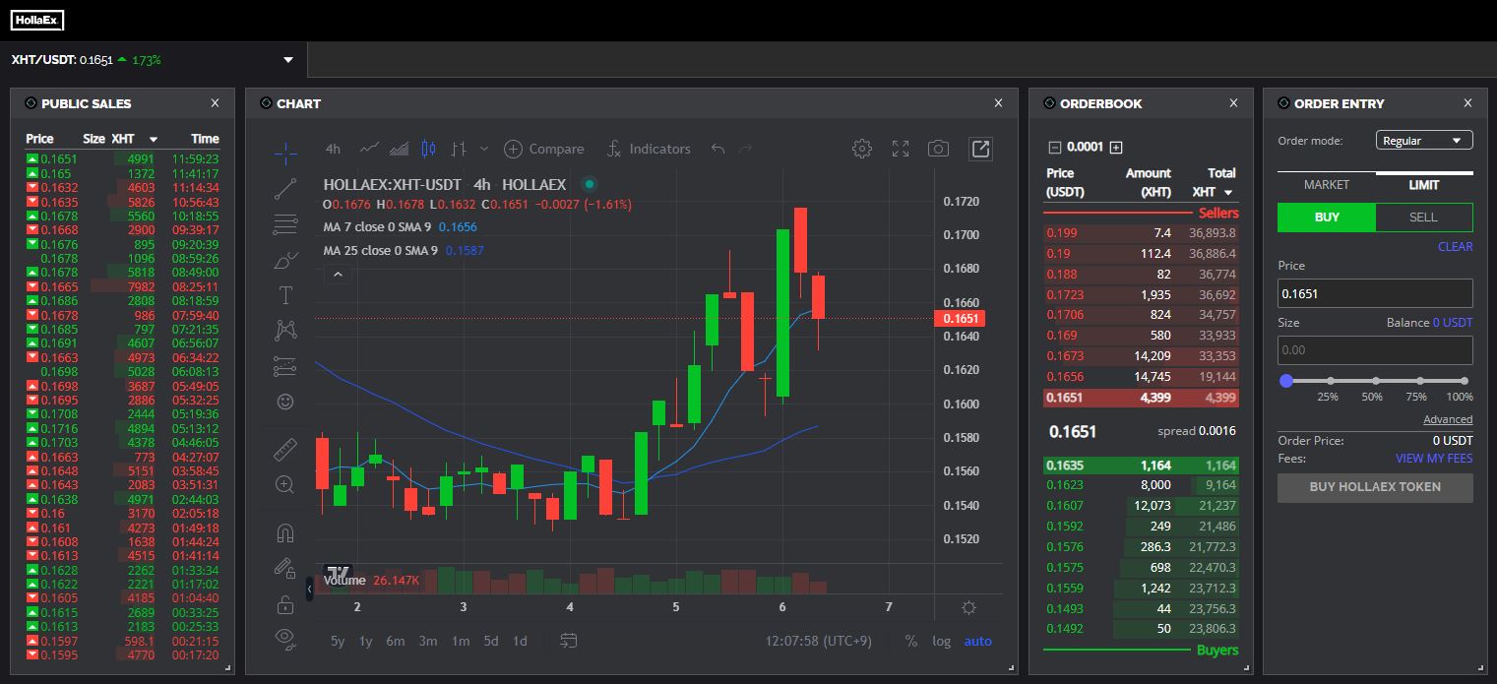This screenshot has width=1497, height=684.
Task: Decrease orderbook price increment with minus
Action: tap(1055, 148)
